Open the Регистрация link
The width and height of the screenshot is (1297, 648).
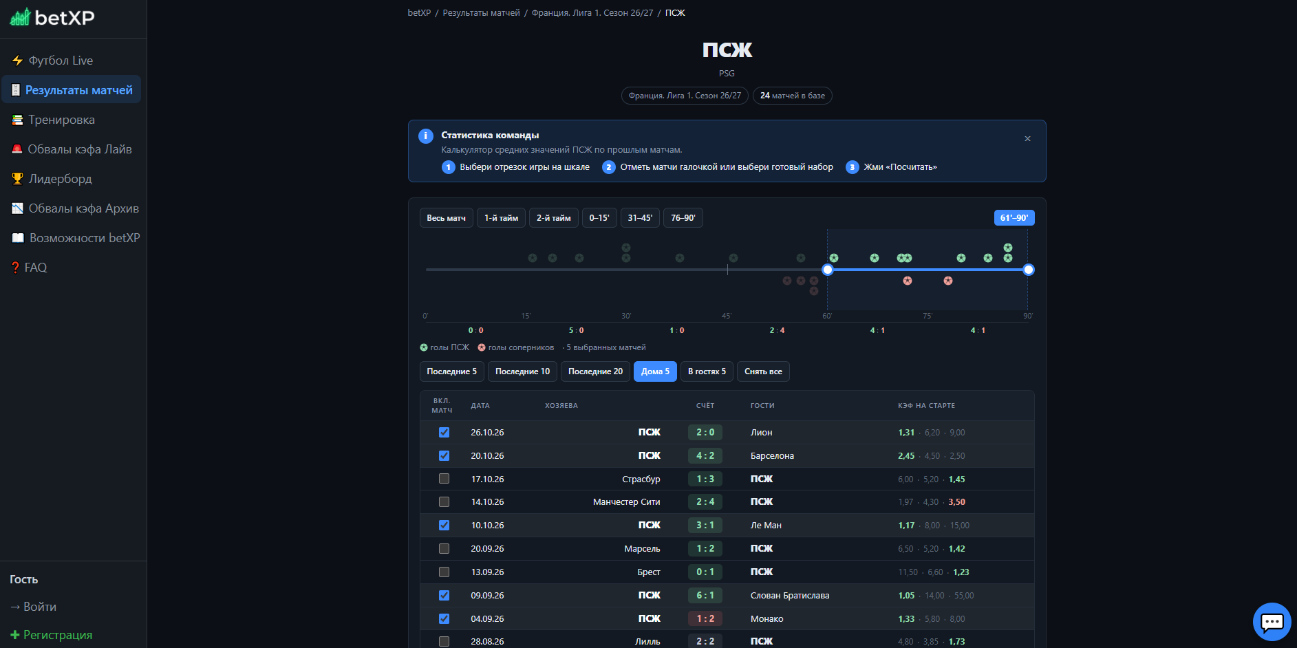(x=52, y=635)
